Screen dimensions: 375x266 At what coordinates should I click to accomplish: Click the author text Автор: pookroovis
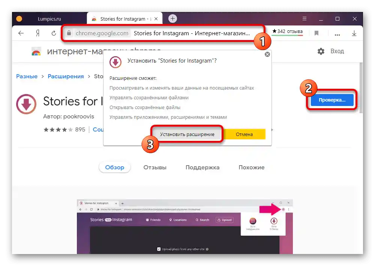(69, 117)
